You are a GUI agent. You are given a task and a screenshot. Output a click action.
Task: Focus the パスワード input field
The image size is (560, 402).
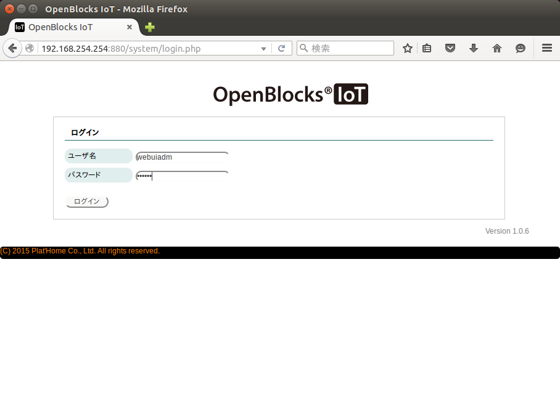click(x=182, y=176)
